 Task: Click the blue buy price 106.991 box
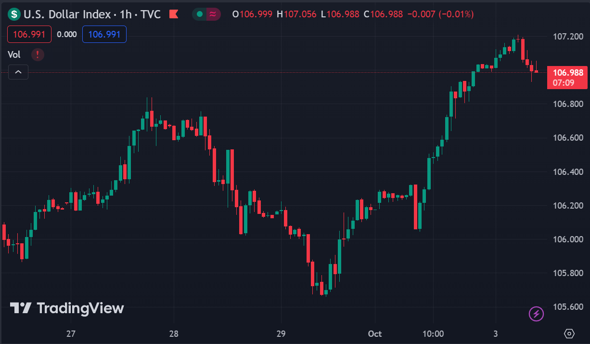(104, 34)
